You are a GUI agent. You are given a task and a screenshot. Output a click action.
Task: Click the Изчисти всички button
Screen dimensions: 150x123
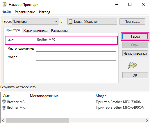[135, 53]
